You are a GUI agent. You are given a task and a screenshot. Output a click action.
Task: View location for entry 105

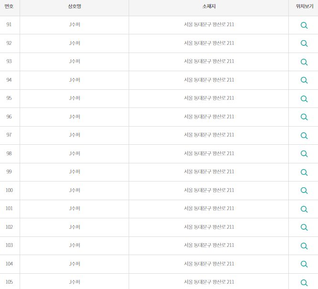[304, 282]
